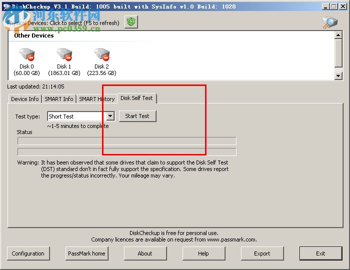Click the (1863.01 GB) size label

point(64,73)
